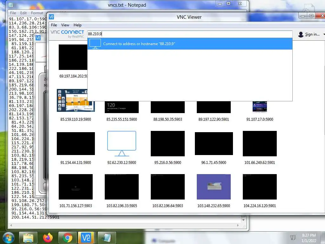Click the Notepad horizontal scrollbar left arrow
This screenshot has width=325, height=244.
(x=11, y=225)
